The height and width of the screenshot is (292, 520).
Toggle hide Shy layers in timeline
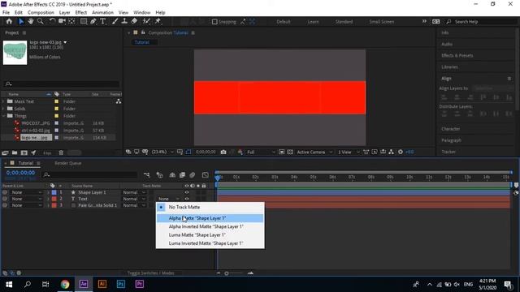172,175
